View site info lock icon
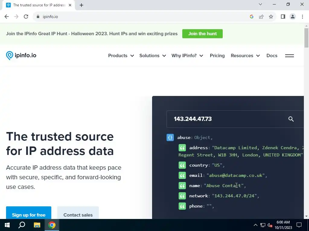 tap(38, 17)
